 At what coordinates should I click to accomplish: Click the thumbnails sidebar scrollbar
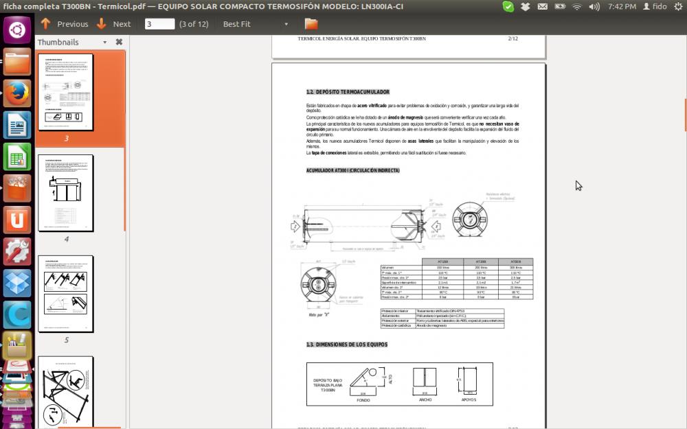pos(125,189)
